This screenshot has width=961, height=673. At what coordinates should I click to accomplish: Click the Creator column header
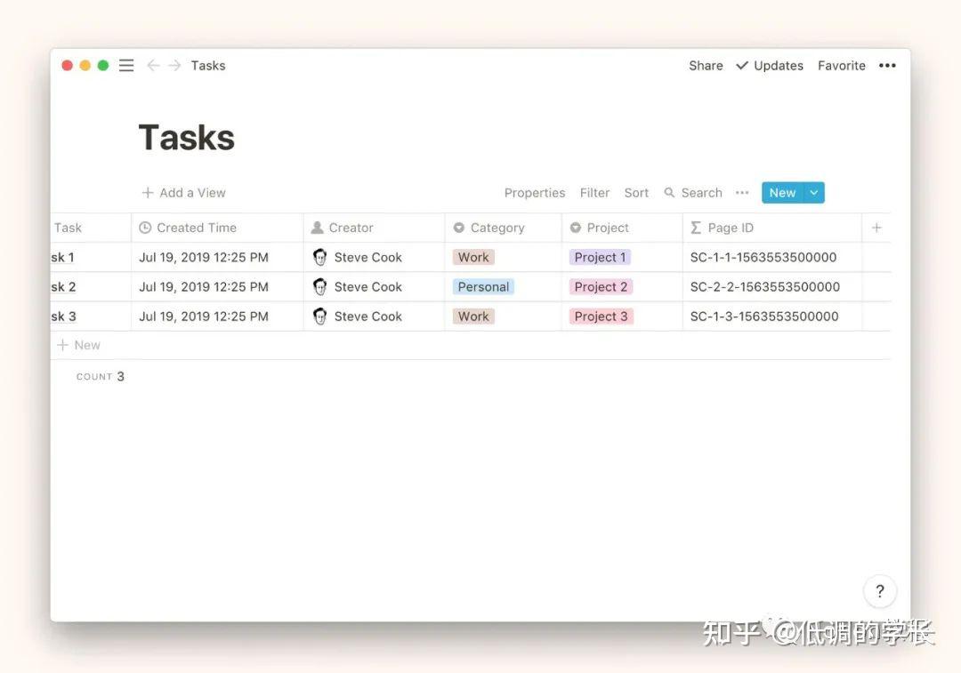[x=374, y=228]
